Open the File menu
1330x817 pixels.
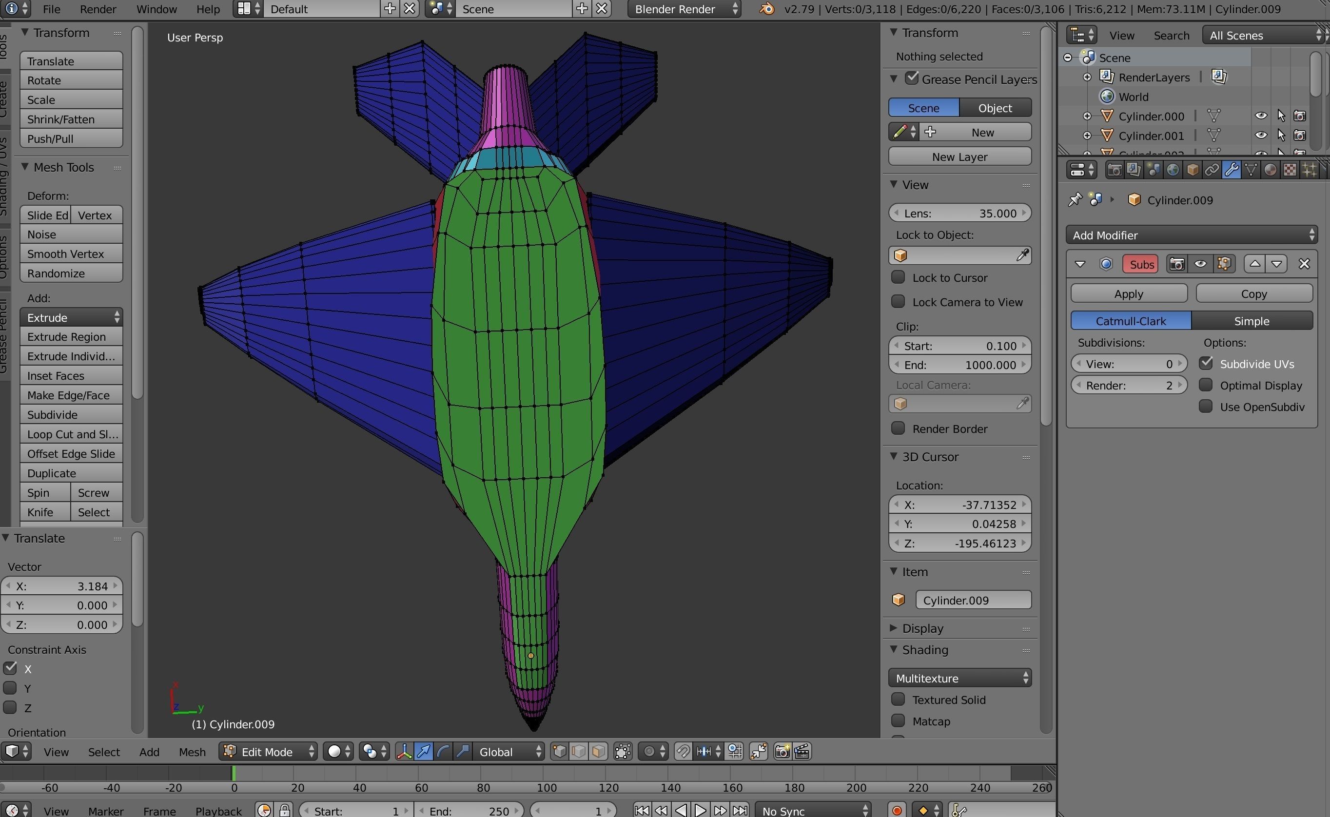click(x=51, y=9)
